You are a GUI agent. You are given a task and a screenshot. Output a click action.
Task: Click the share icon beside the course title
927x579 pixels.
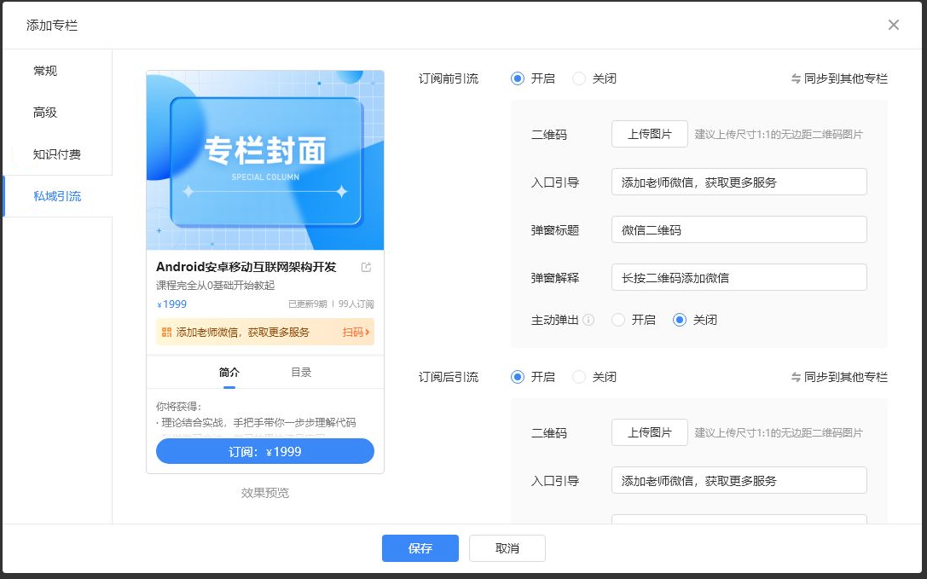[367, 268]
